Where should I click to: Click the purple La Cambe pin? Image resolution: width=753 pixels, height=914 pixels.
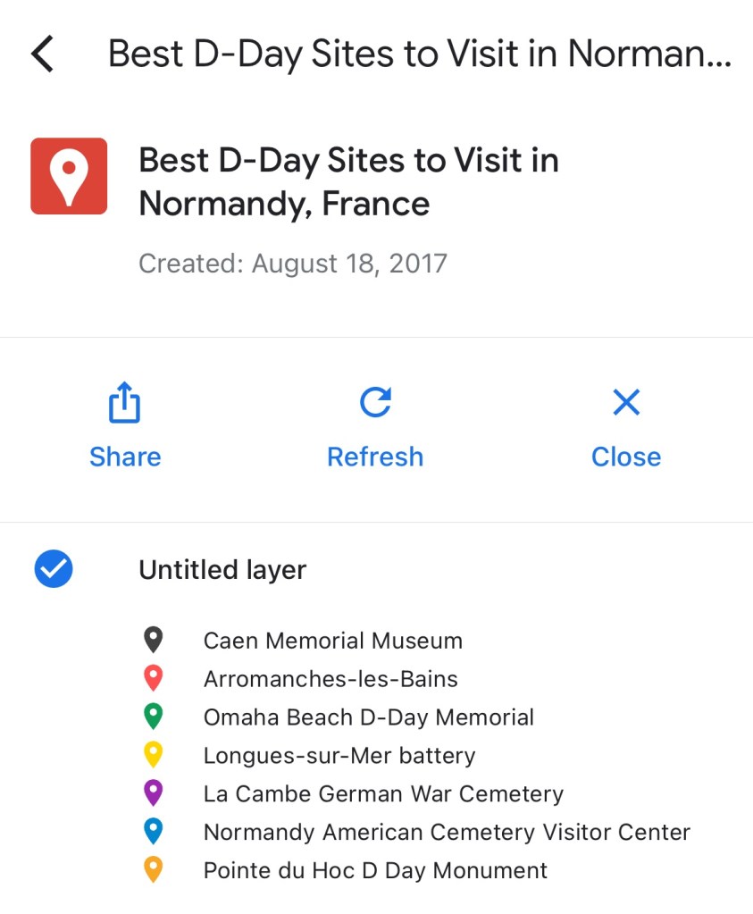pyautogui.click(x=154, y=793)
